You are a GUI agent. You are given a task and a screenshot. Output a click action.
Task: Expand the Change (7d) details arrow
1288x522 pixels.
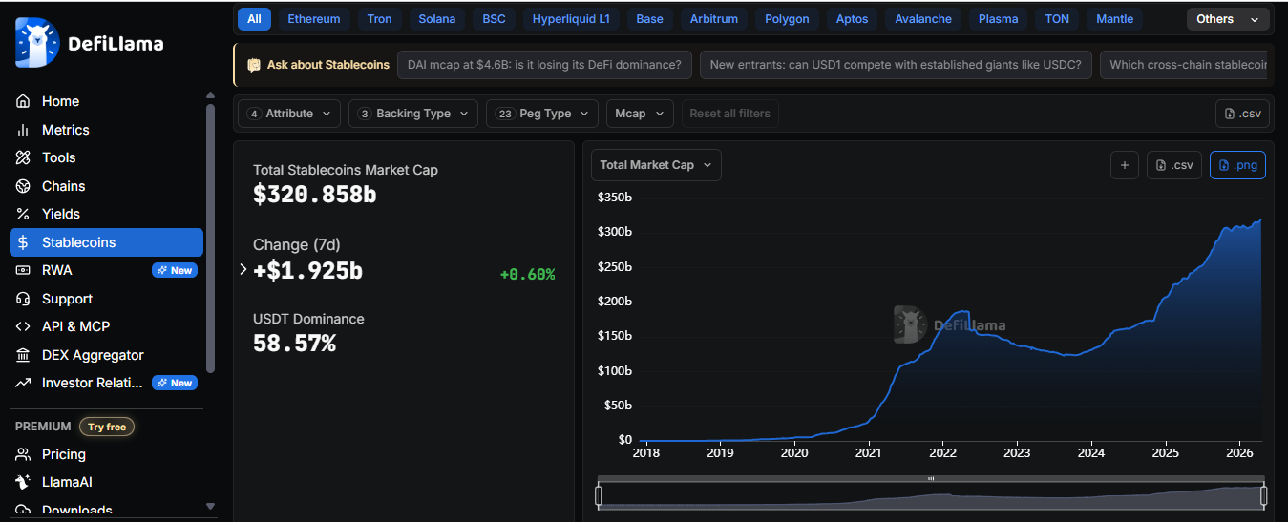pos(243,270)
